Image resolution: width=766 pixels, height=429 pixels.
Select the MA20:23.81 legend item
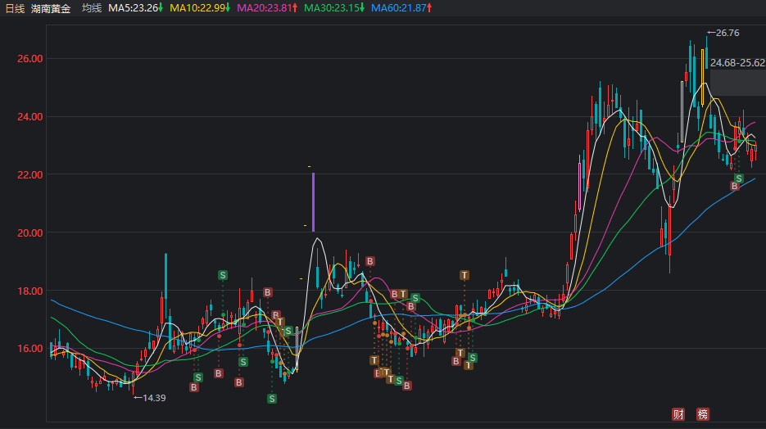266,7
